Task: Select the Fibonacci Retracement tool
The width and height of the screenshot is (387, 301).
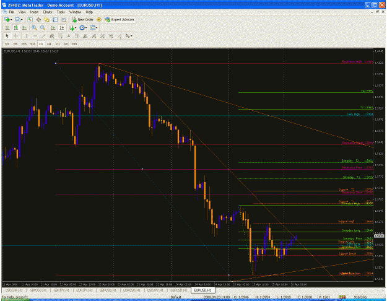Action: coord(60,36)
